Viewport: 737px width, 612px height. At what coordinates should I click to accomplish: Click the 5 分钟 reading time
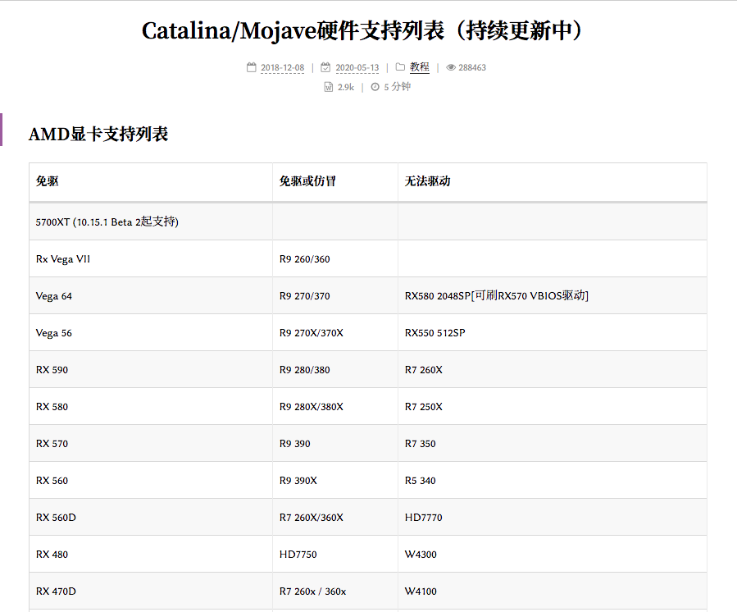[x=397, y=87]
